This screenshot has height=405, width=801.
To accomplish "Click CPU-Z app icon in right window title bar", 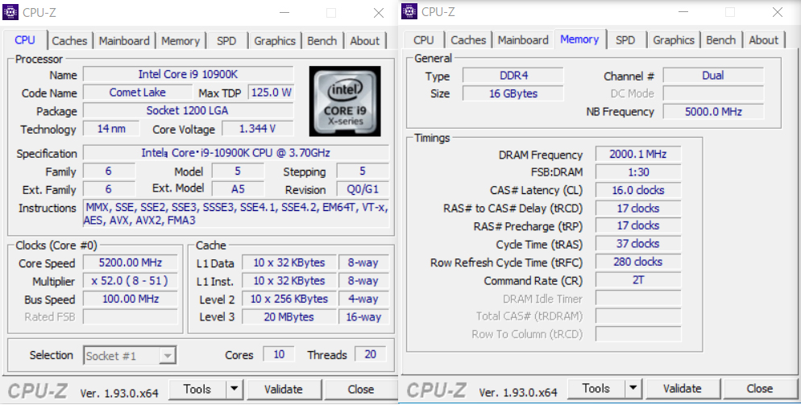I will click(x=409, y=11).
